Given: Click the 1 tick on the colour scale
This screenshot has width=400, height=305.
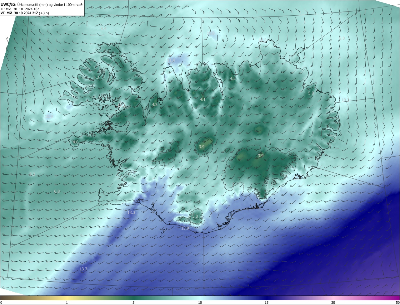Looking at the screenshot, I should [67, 303].
